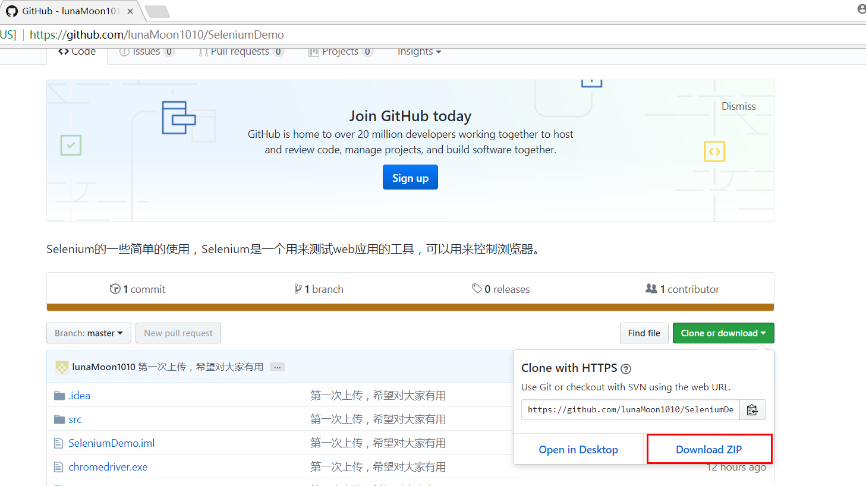Click the language statistics color bar
866x486 pixels.
pyautogui.click(x=410, y=307)
